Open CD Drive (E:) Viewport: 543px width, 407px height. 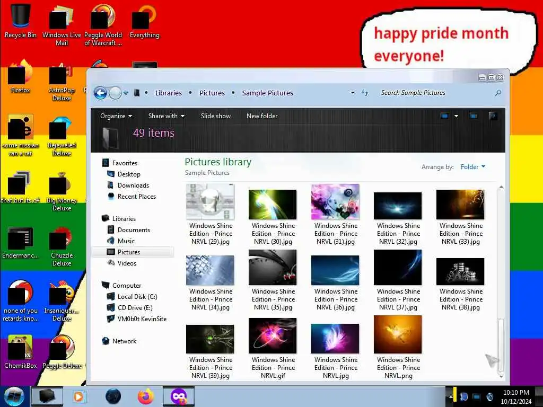135,308
